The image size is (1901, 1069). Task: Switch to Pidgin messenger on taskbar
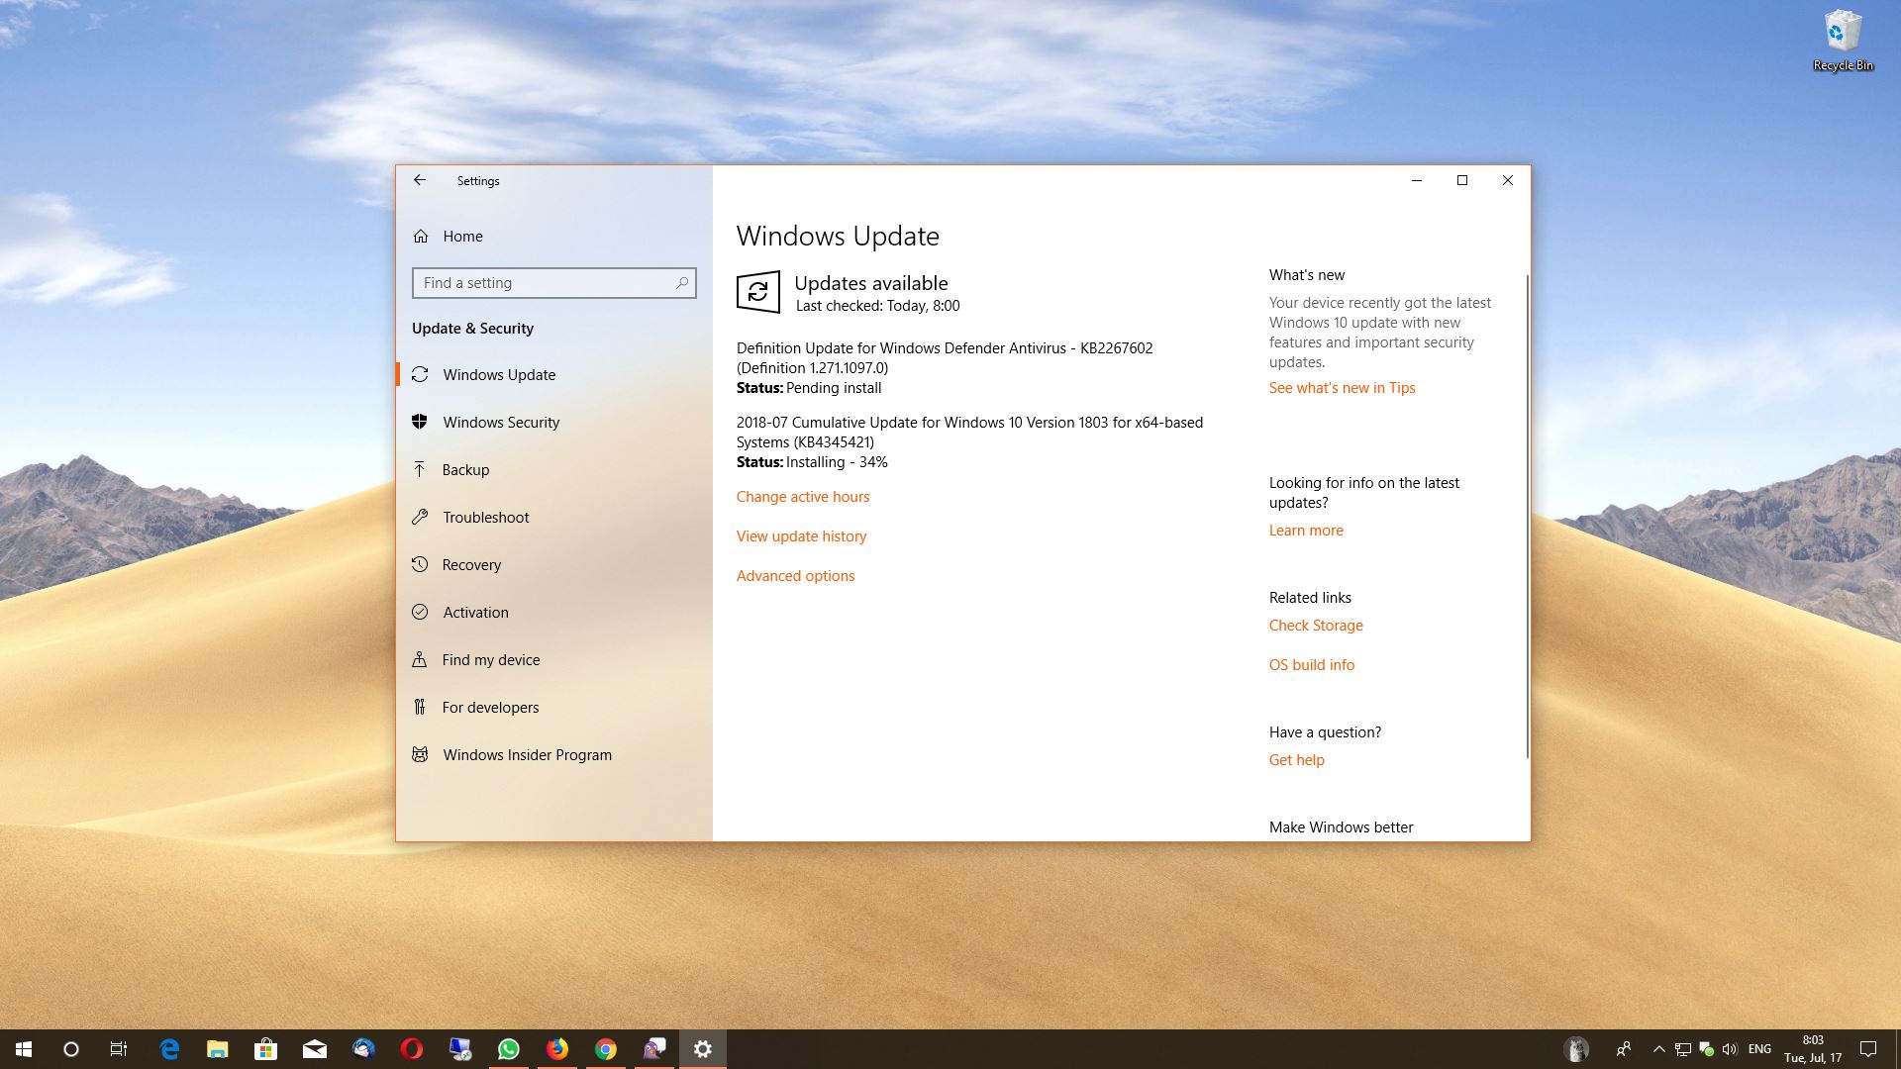654,1049
